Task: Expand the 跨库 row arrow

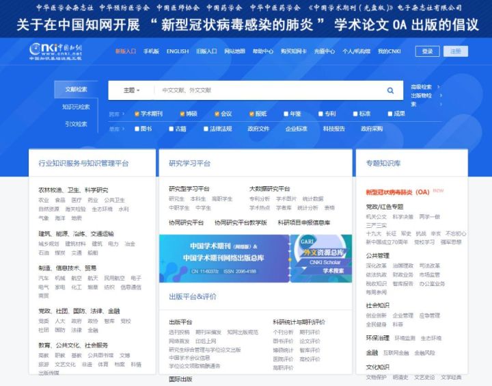Action: click(123, 114)
